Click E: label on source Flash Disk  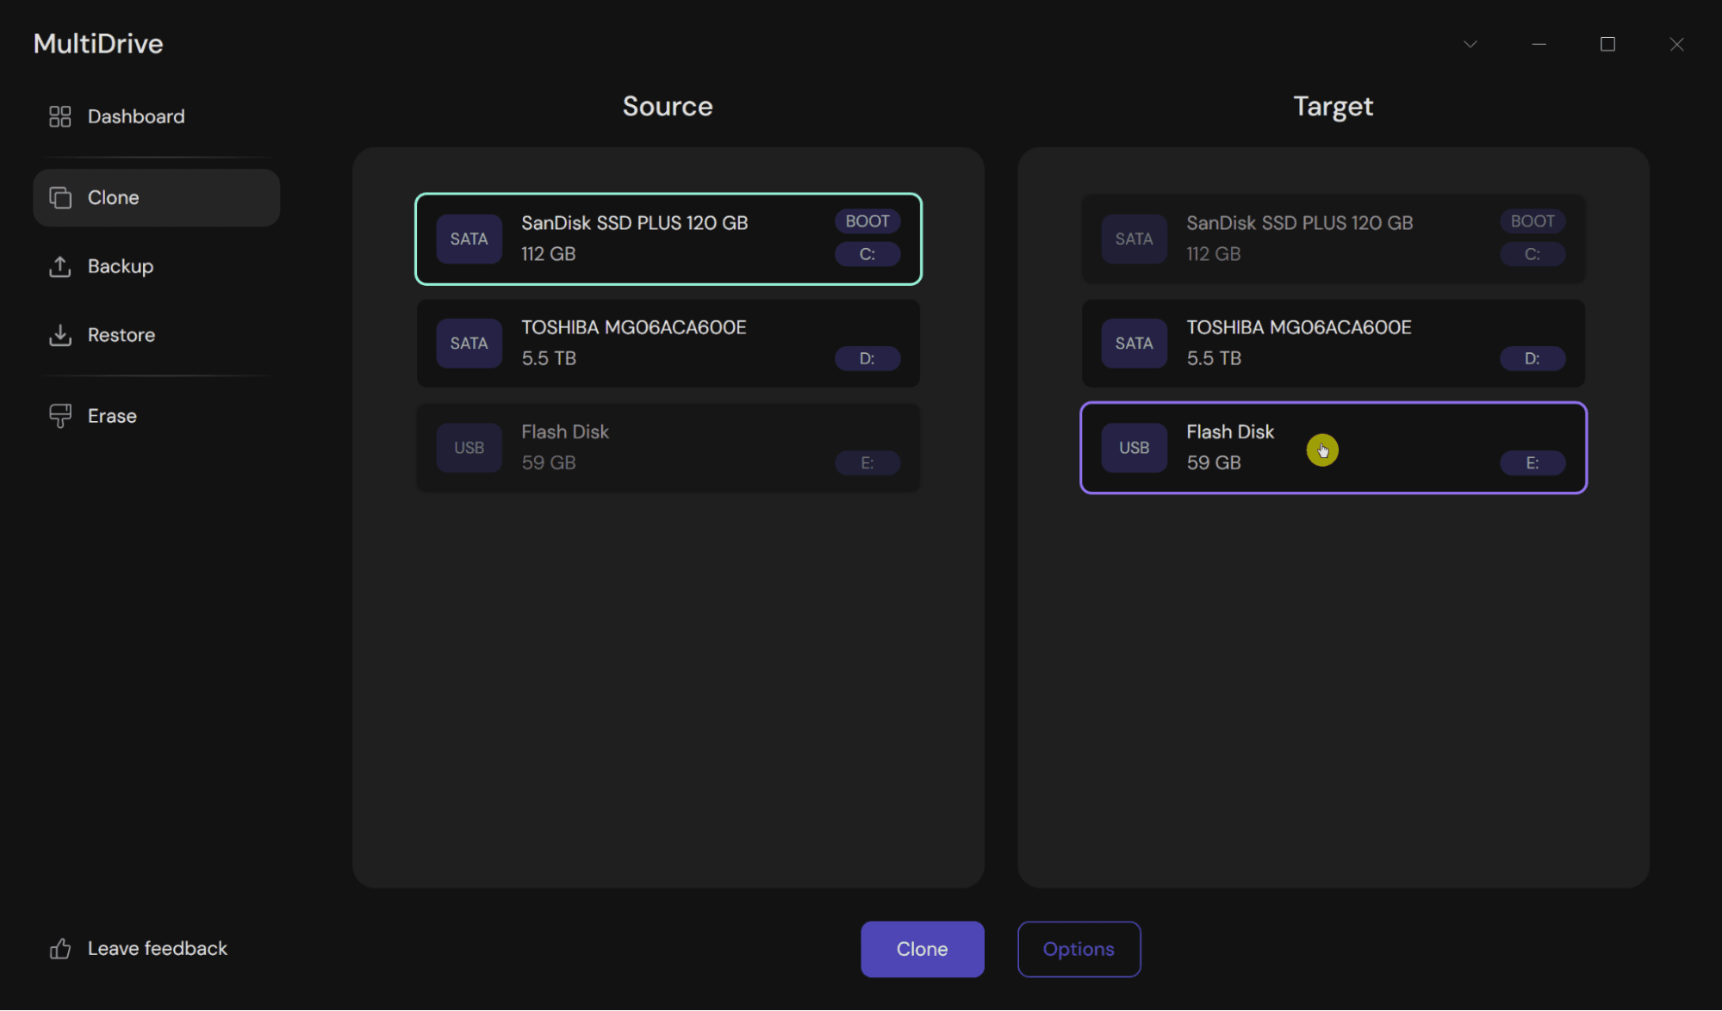tap(867, 462)
